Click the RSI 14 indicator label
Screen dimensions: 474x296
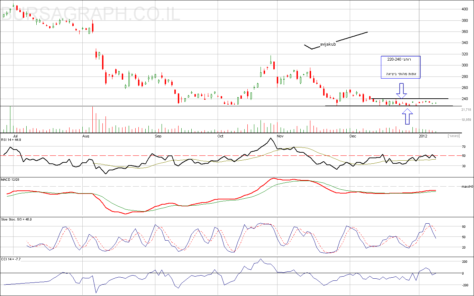[x=12, y=140]
